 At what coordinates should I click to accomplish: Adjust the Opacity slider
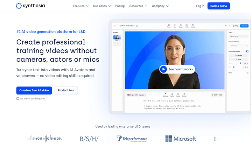tap(238, 63)
